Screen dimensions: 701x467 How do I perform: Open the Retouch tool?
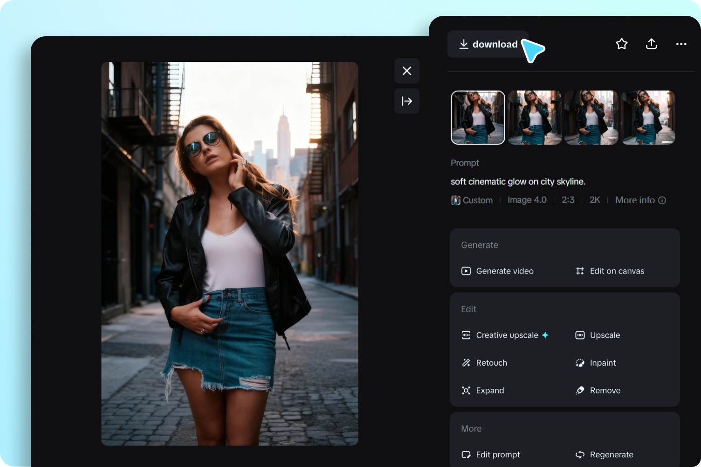(484, 363)
